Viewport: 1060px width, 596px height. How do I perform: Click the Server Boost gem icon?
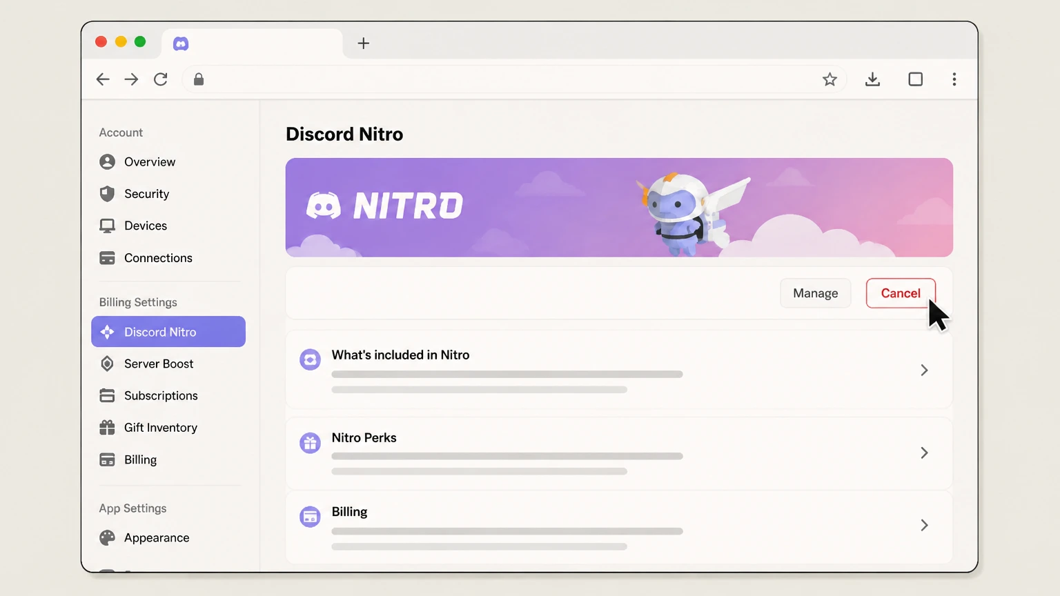pyautogui.click(x=107, y=364)
